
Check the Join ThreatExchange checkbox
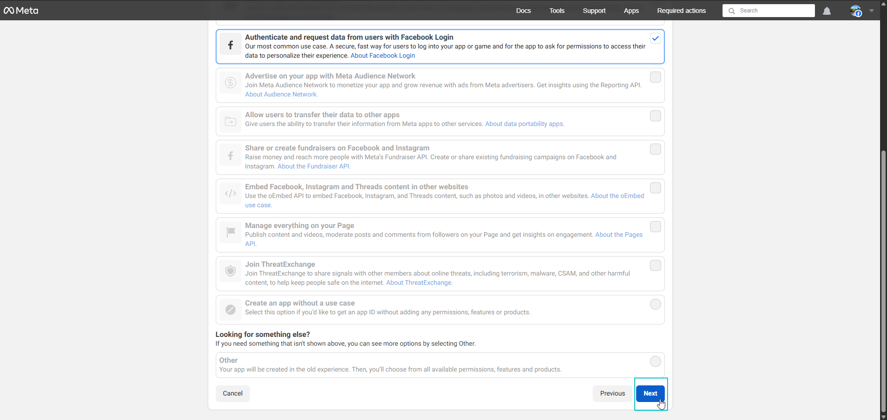point(655,265)
